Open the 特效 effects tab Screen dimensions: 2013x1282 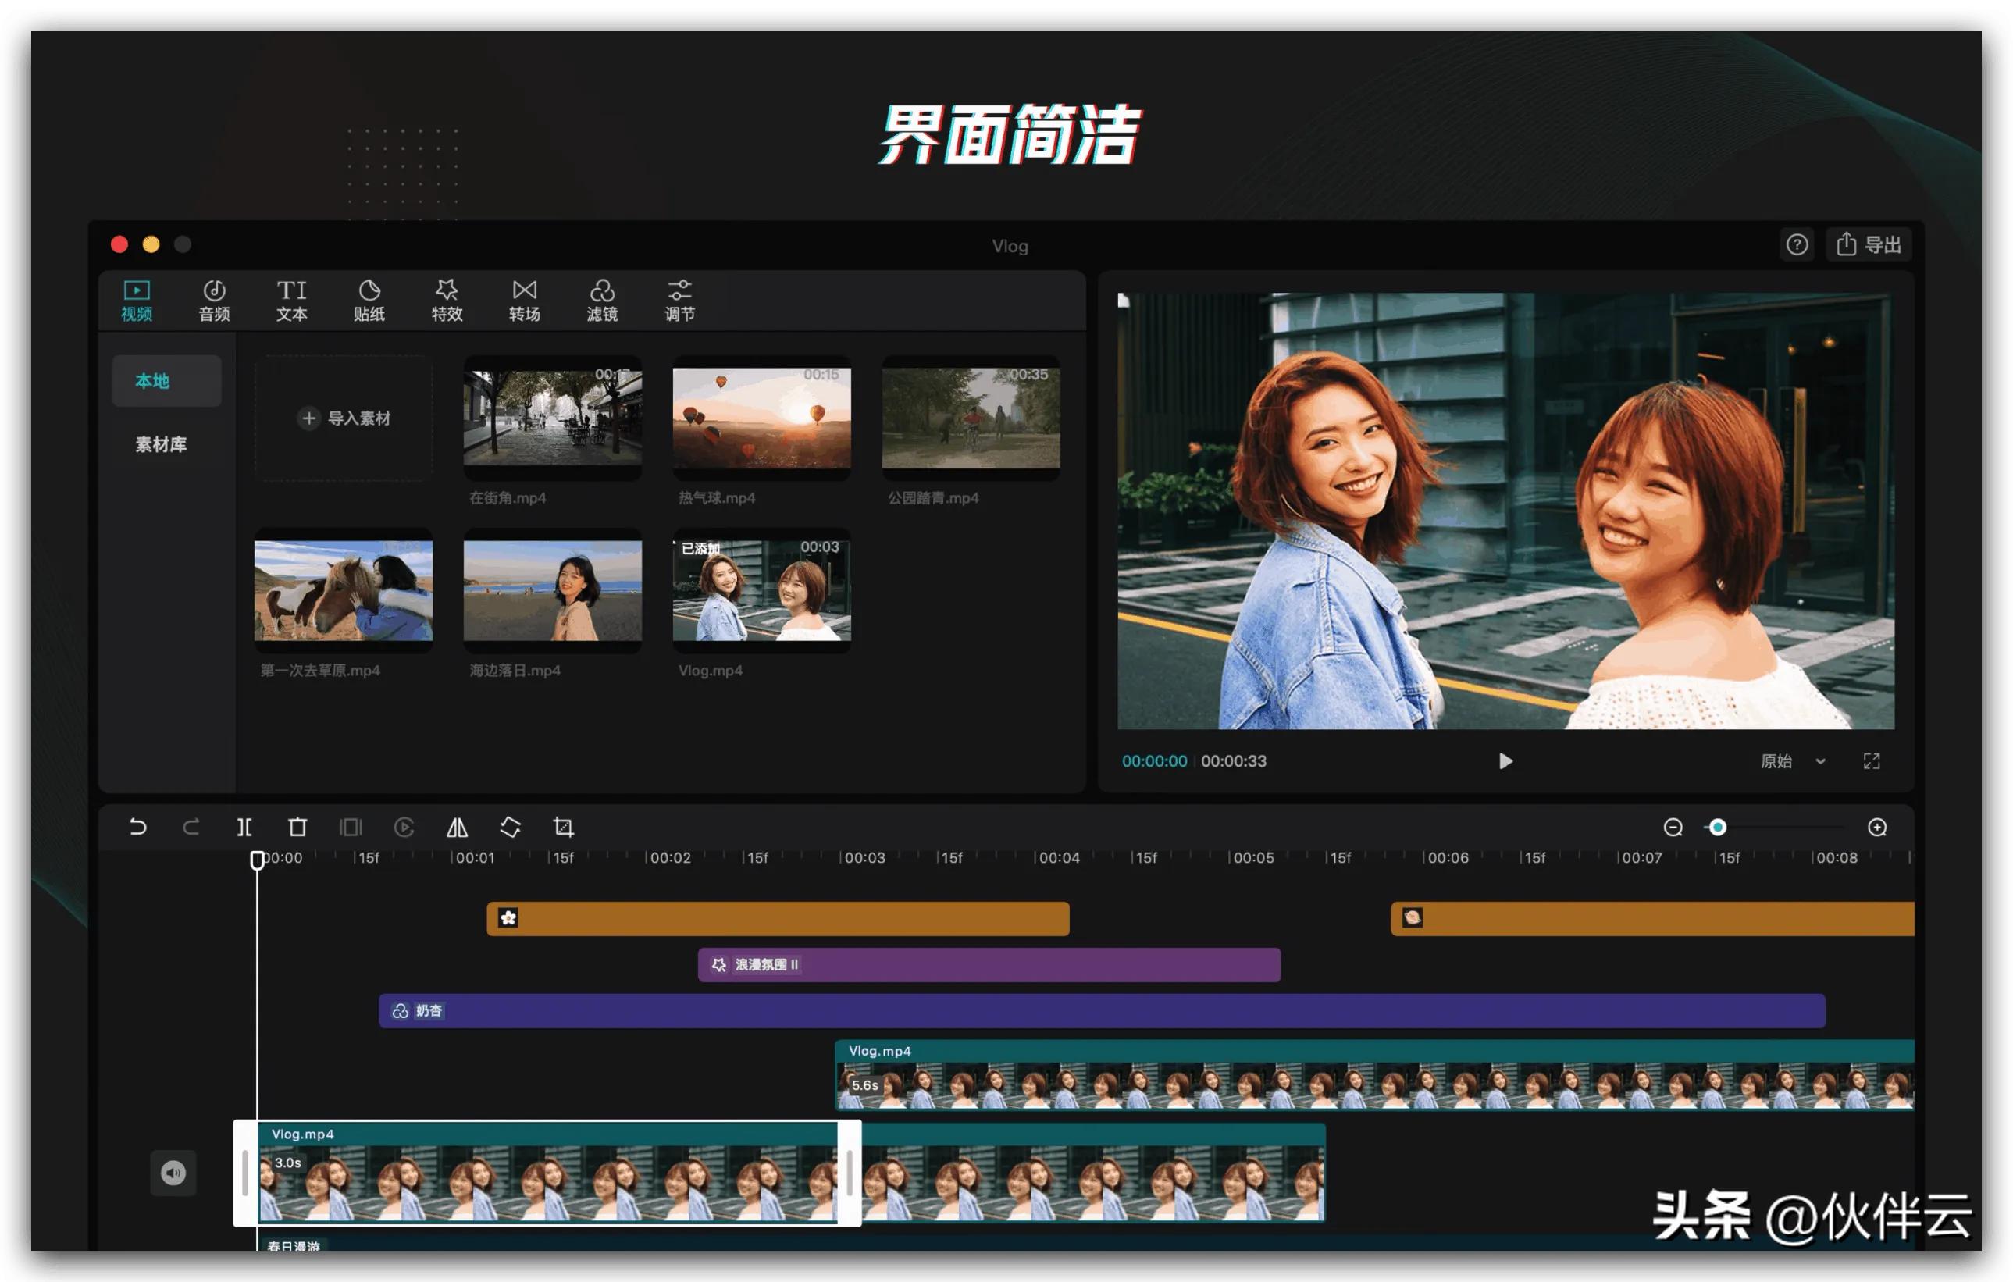(x=447, y=300)
